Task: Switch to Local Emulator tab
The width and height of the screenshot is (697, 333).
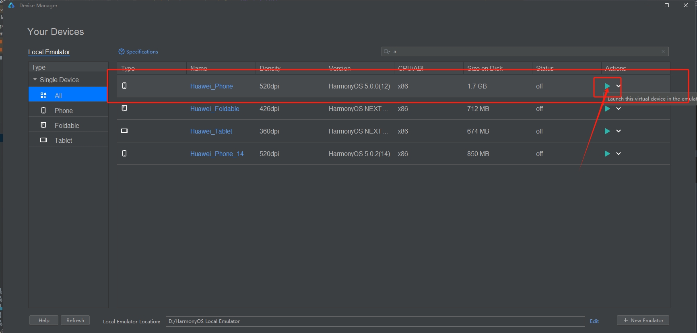Action: 49,52
